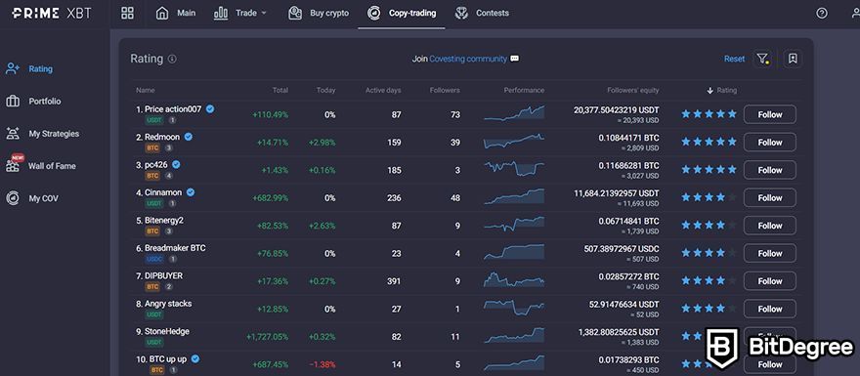Follow the Breadmaker BTC strategy

pyautogui.click(x=769, y=253)
